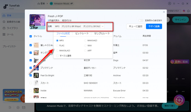
Task: Click the headphone 音楽 breadcrumb icon
Action: 39,4
